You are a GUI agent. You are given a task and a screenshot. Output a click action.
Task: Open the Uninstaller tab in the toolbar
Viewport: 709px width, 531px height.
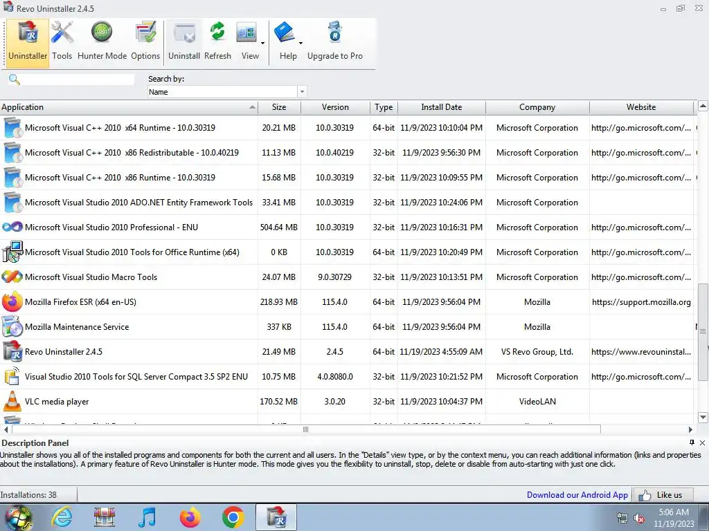pyautogui.click(x=28, y=43)
